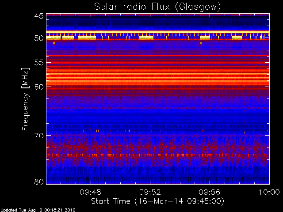283x212 pixels.
Task: Click the title 'Solar radio Flux (Glasgow)'
Action: 157,7
